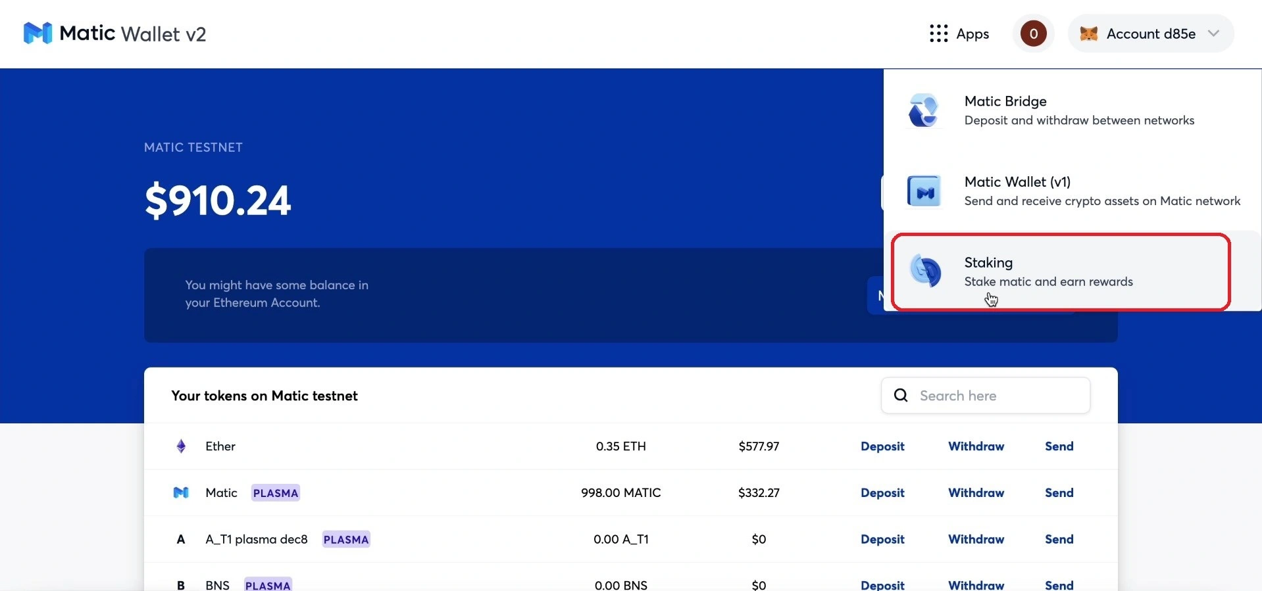Image resolution: width=1262 pixels, height=591 pixels.
Task: Open the Account d85e button
Action: tap(1151, 34)
